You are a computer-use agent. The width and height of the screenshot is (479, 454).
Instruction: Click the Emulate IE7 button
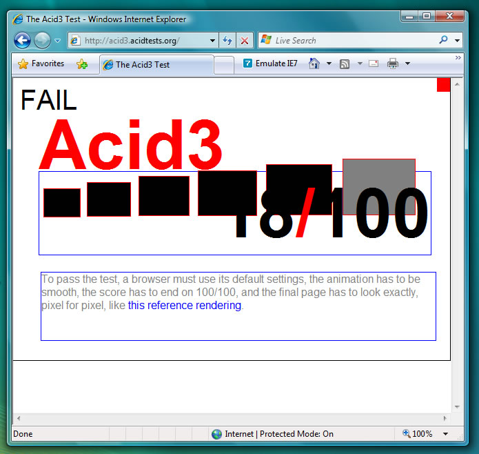click(270, 63)
